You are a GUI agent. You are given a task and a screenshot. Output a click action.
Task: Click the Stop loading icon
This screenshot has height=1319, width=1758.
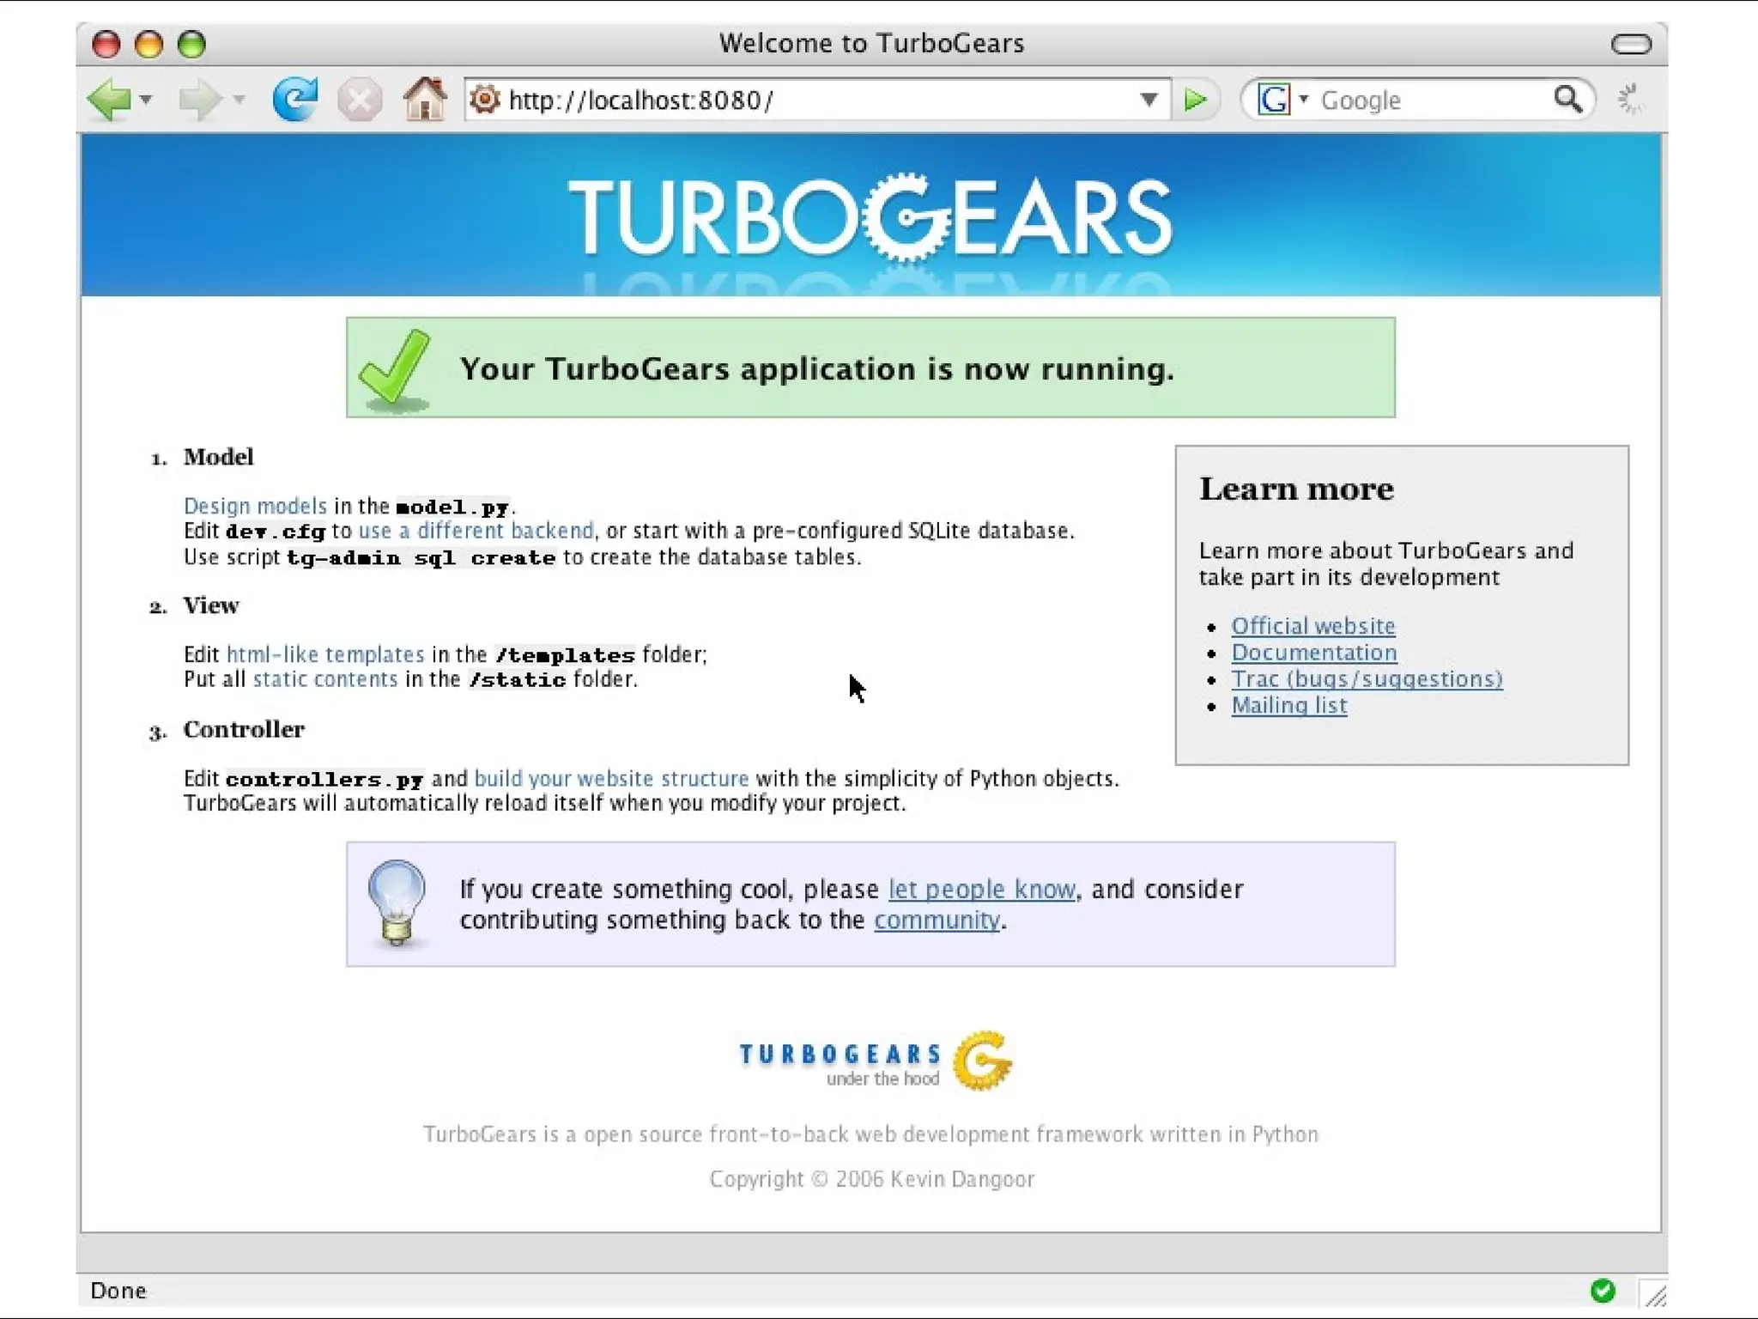click(x=360, y=100)
